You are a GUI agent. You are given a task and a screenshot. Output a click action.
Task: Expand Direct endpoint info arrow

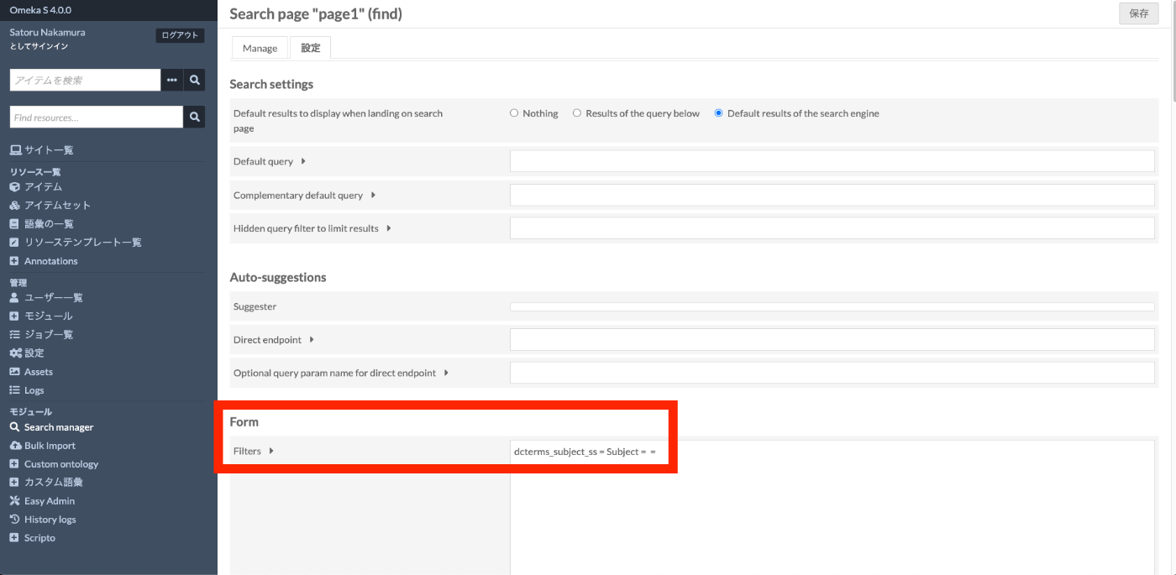[x=312, y=340]
